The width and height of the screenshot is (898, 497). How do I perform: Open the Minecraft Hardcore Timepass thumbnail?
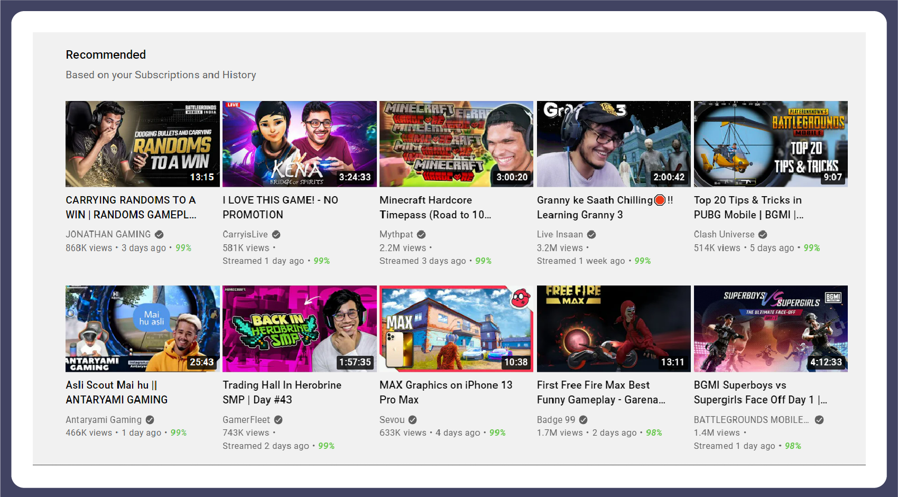[456, 144]
